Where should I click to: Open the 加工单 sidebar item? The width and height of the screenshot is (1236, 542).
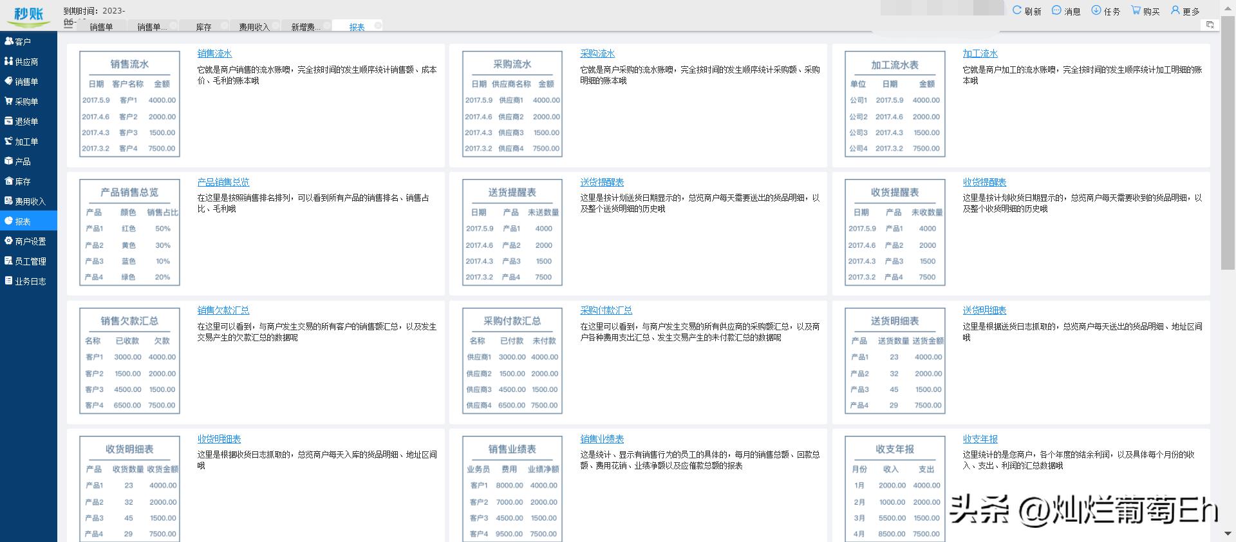point(28,142)
